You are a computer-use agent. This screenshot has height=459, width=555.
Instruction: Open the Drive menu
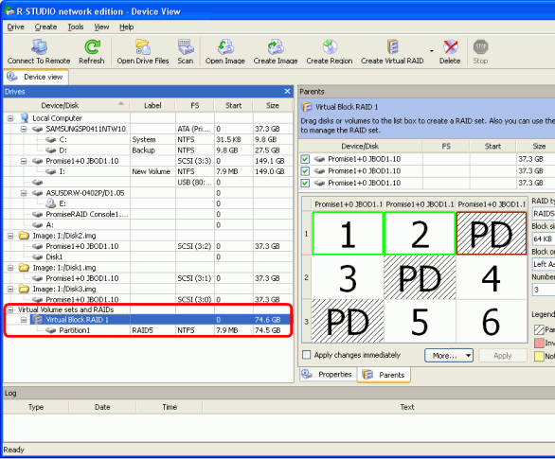(x=16, y=26)
